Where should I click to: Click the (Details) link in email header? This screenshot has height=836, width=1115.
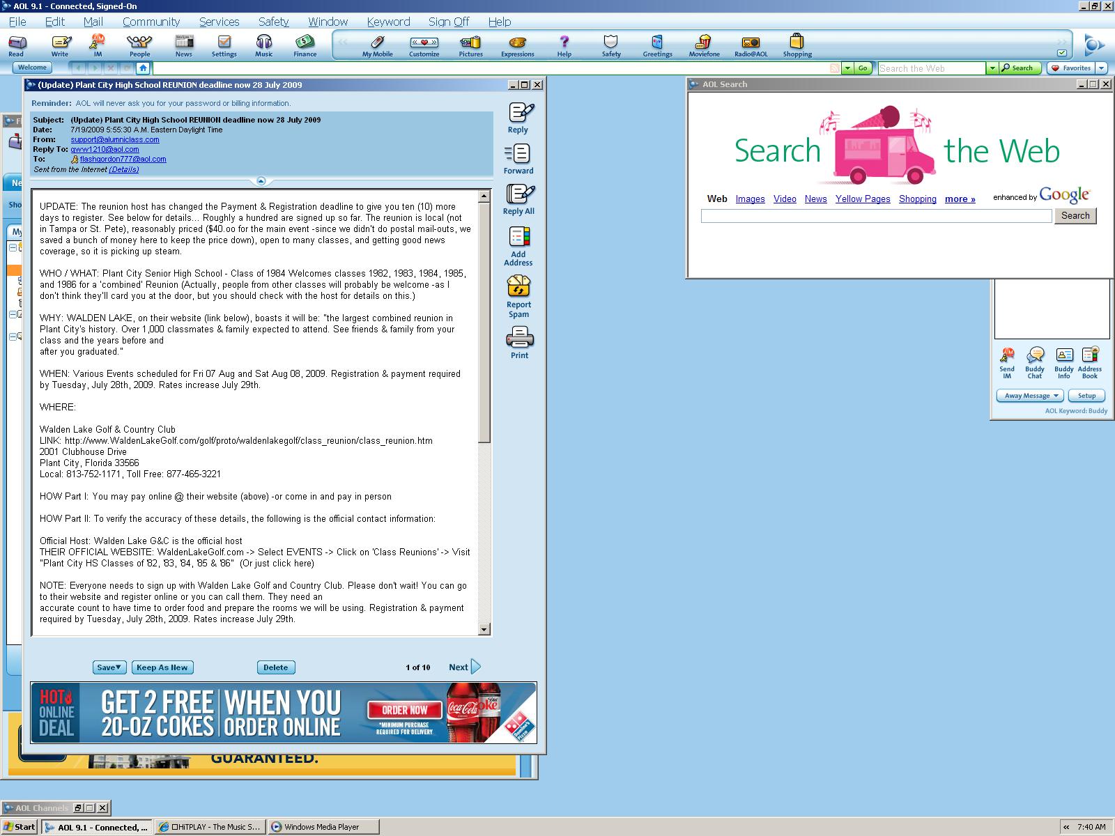click(x=124, y=169)
